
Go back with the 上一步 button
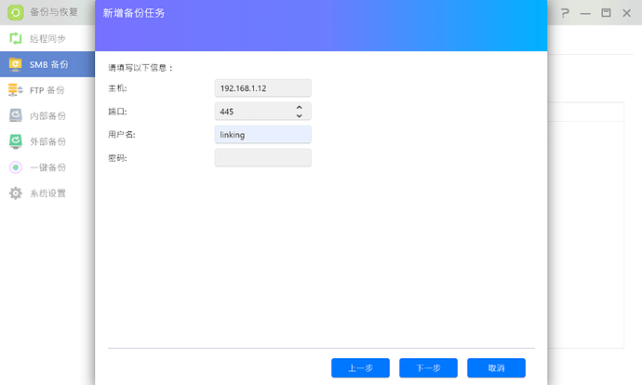360,368
